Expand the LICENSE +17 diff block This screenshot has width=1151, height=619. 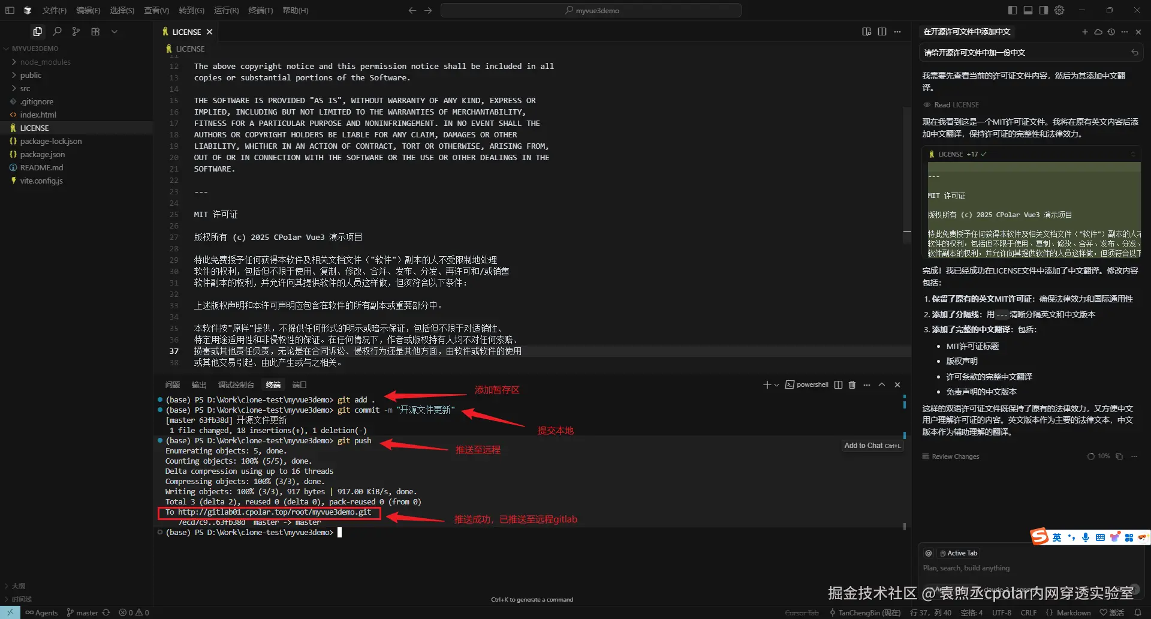pos(1133,154)
